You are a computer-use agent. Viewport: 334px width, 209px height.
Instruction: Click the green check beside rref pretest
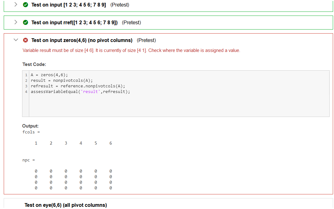[x=26, y=22]
